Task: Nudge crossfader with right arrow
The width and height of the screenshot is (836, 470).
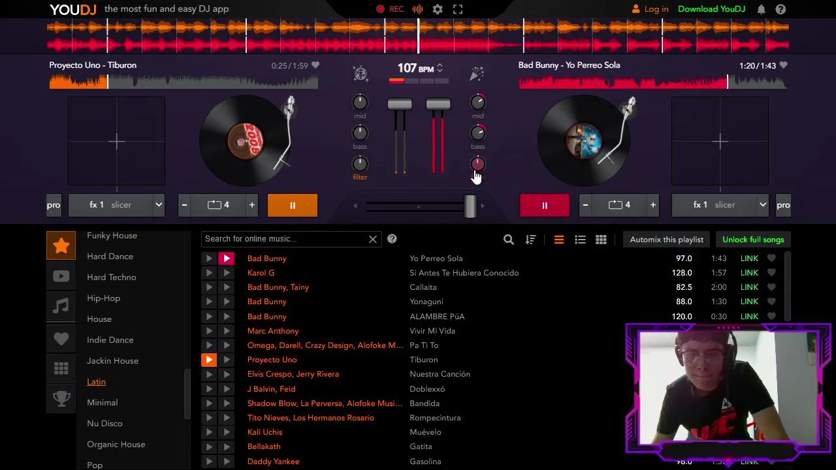Action: (482, 206)
